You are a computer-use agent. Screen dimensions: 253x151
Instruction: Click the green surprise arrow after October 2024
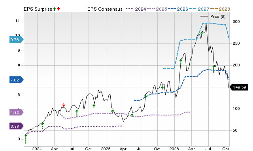(x=94, y=106)
